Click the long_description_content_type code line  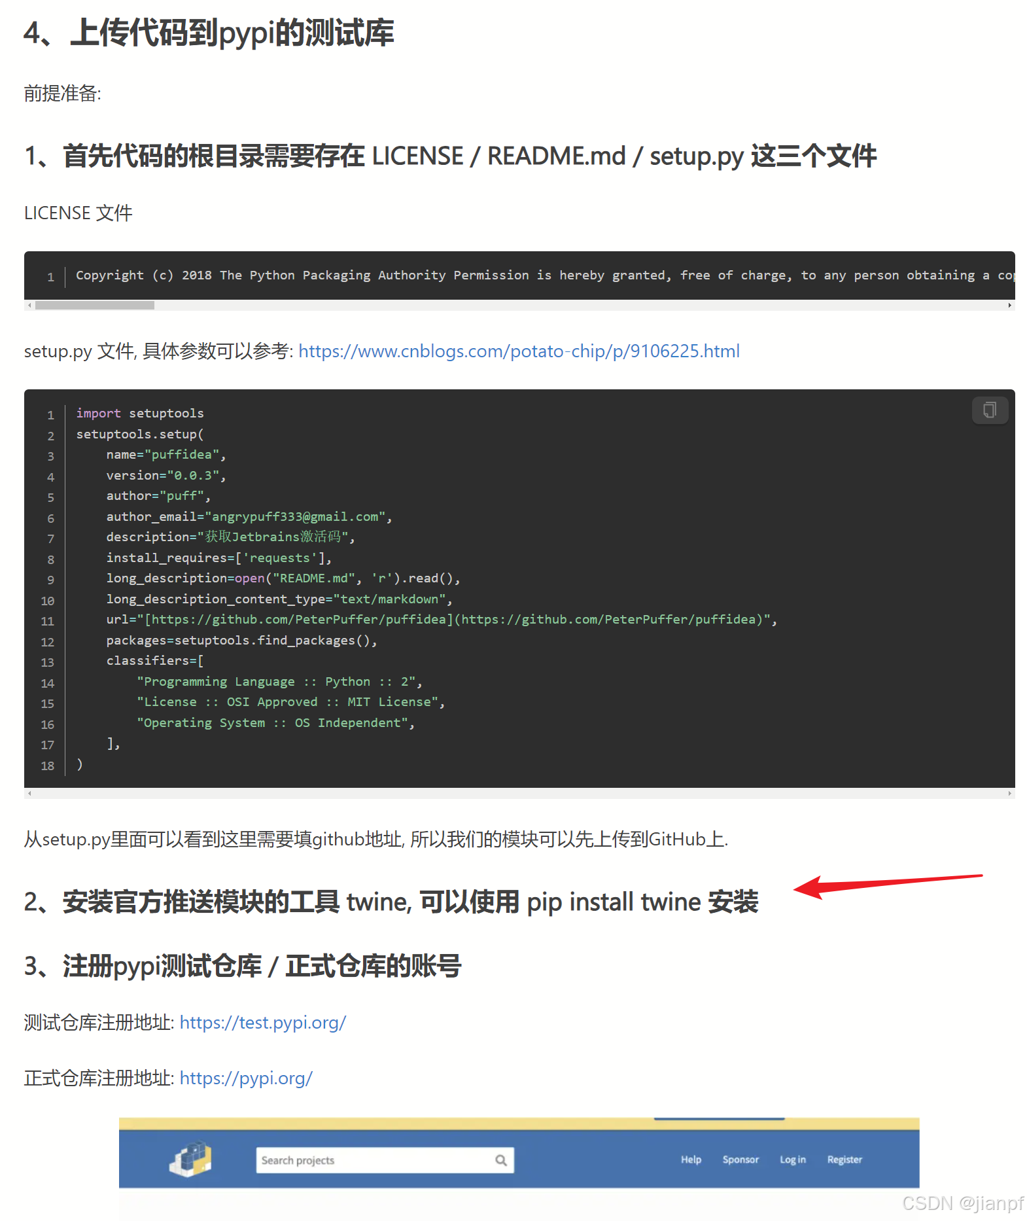tap(279, 599)
